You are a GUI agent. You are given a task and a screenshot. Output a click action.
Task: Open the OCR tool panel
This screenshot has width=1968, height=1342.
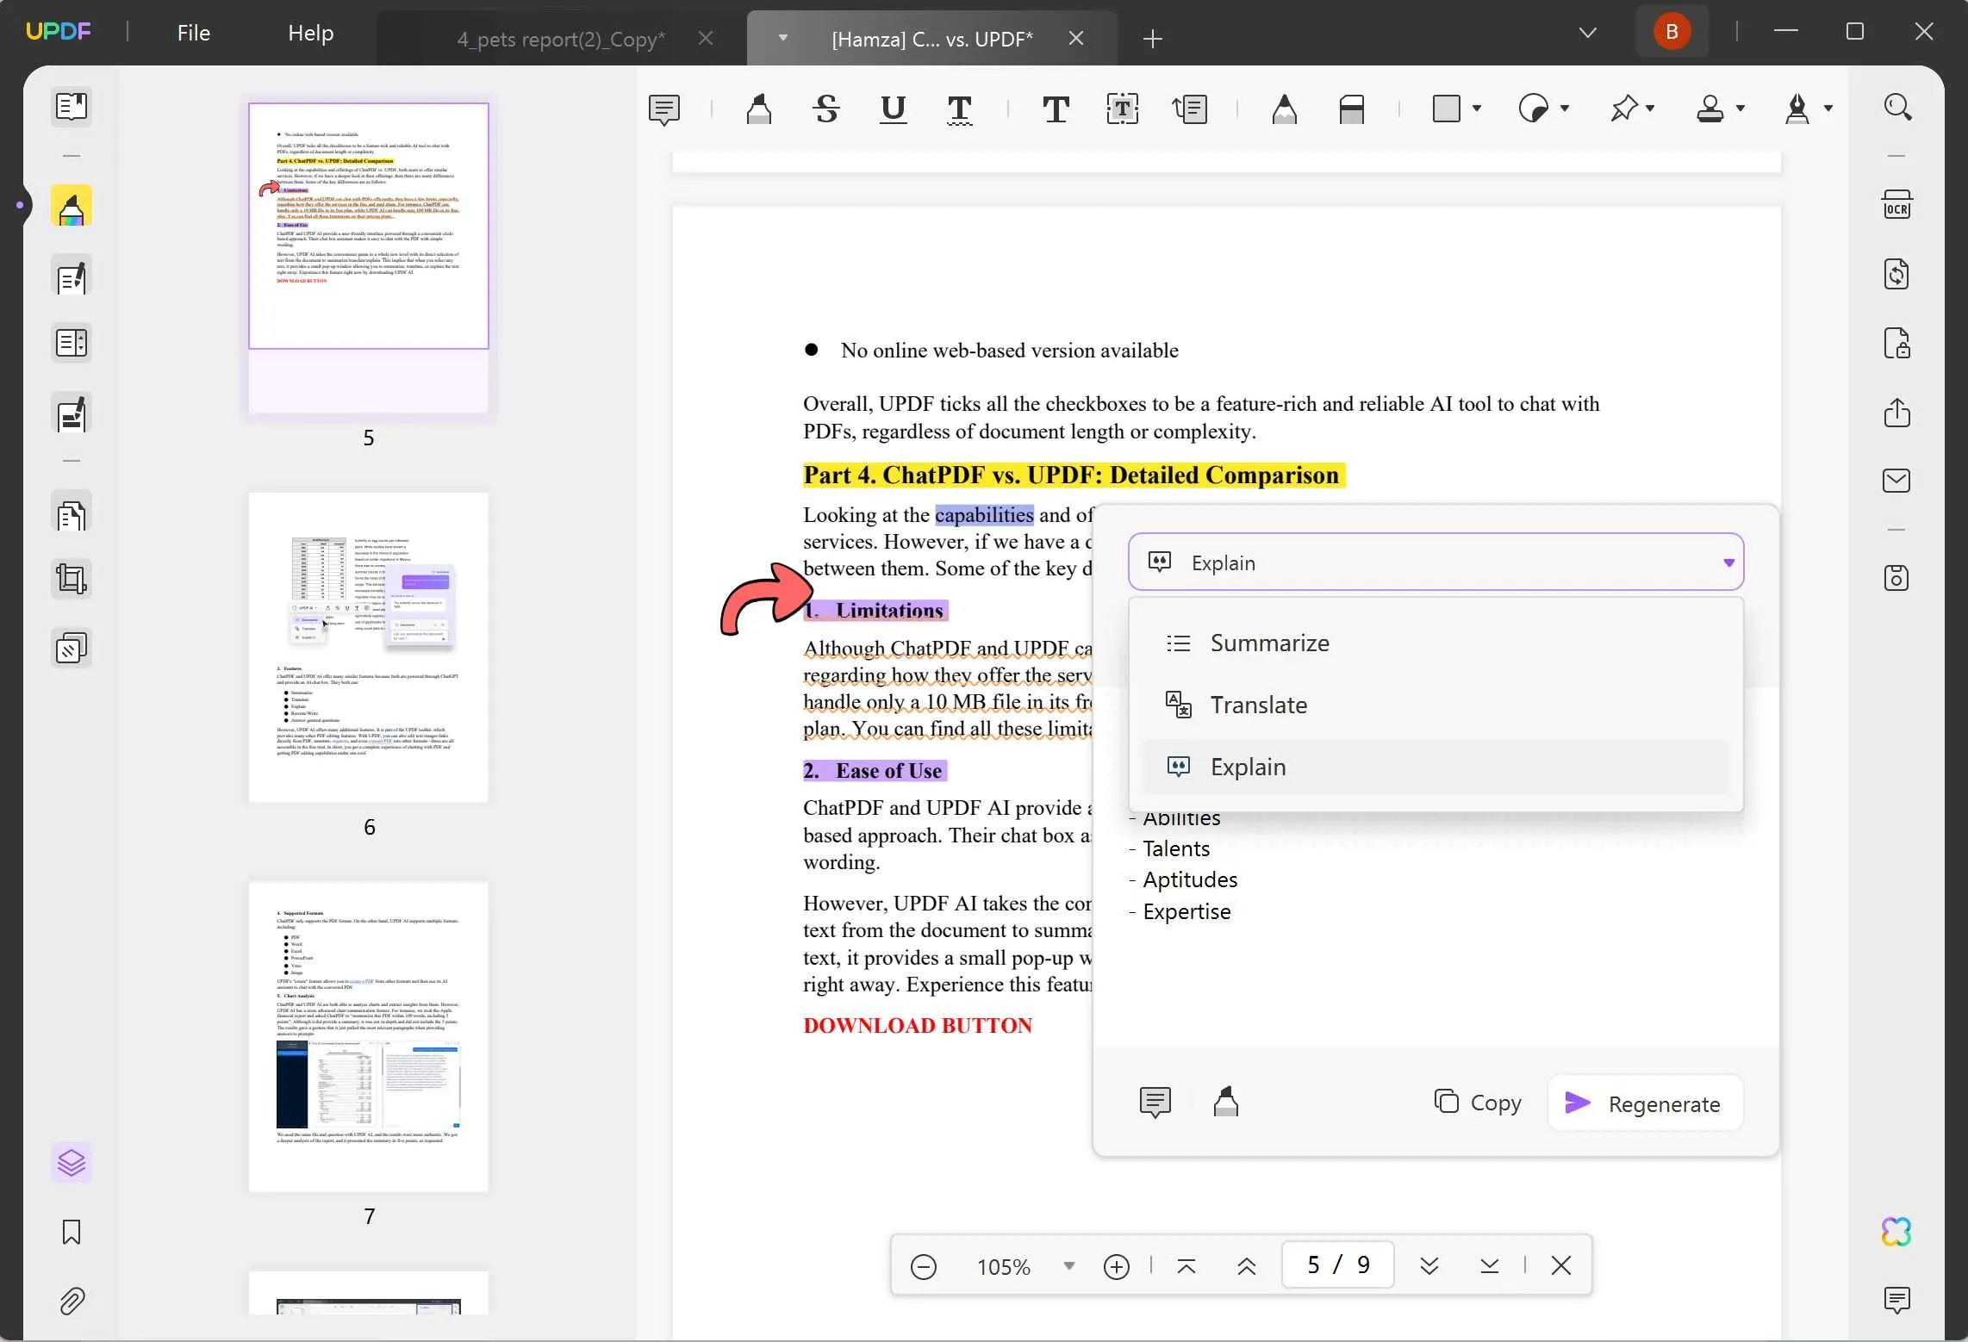(1896, 205)
